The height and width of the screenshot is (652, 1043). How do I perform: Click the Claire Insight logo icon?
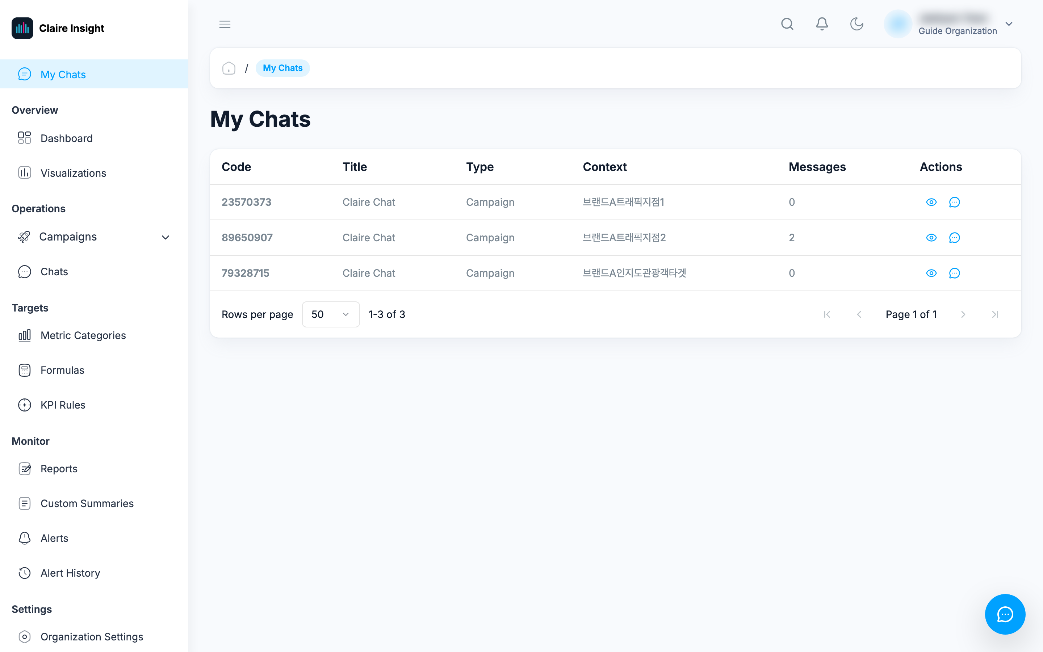tap(22, 28)
